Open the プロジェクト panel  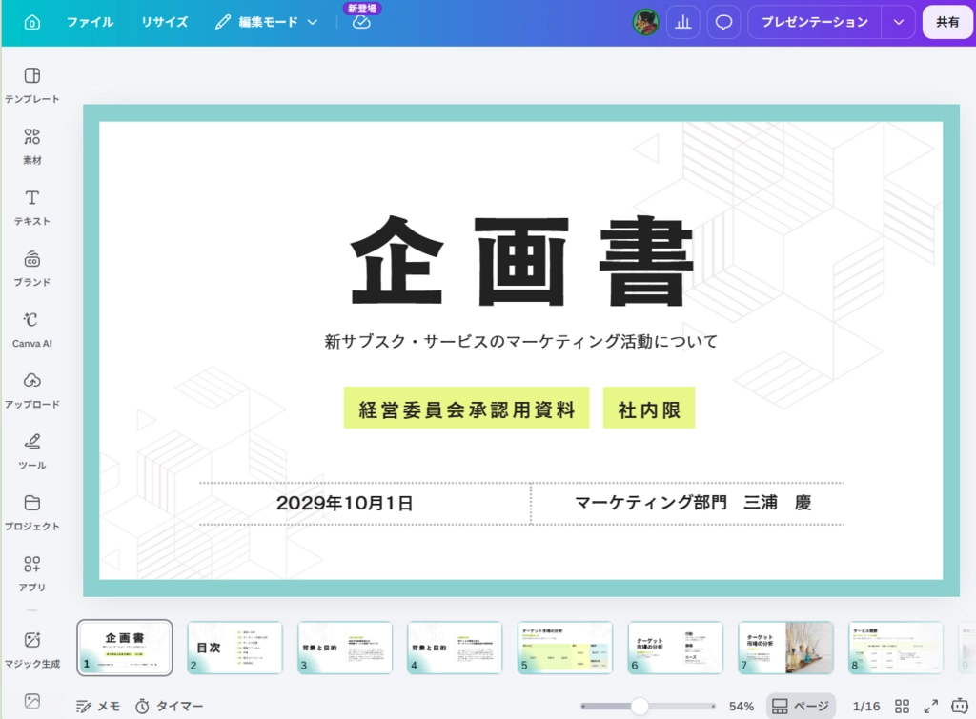click(32, 512)
